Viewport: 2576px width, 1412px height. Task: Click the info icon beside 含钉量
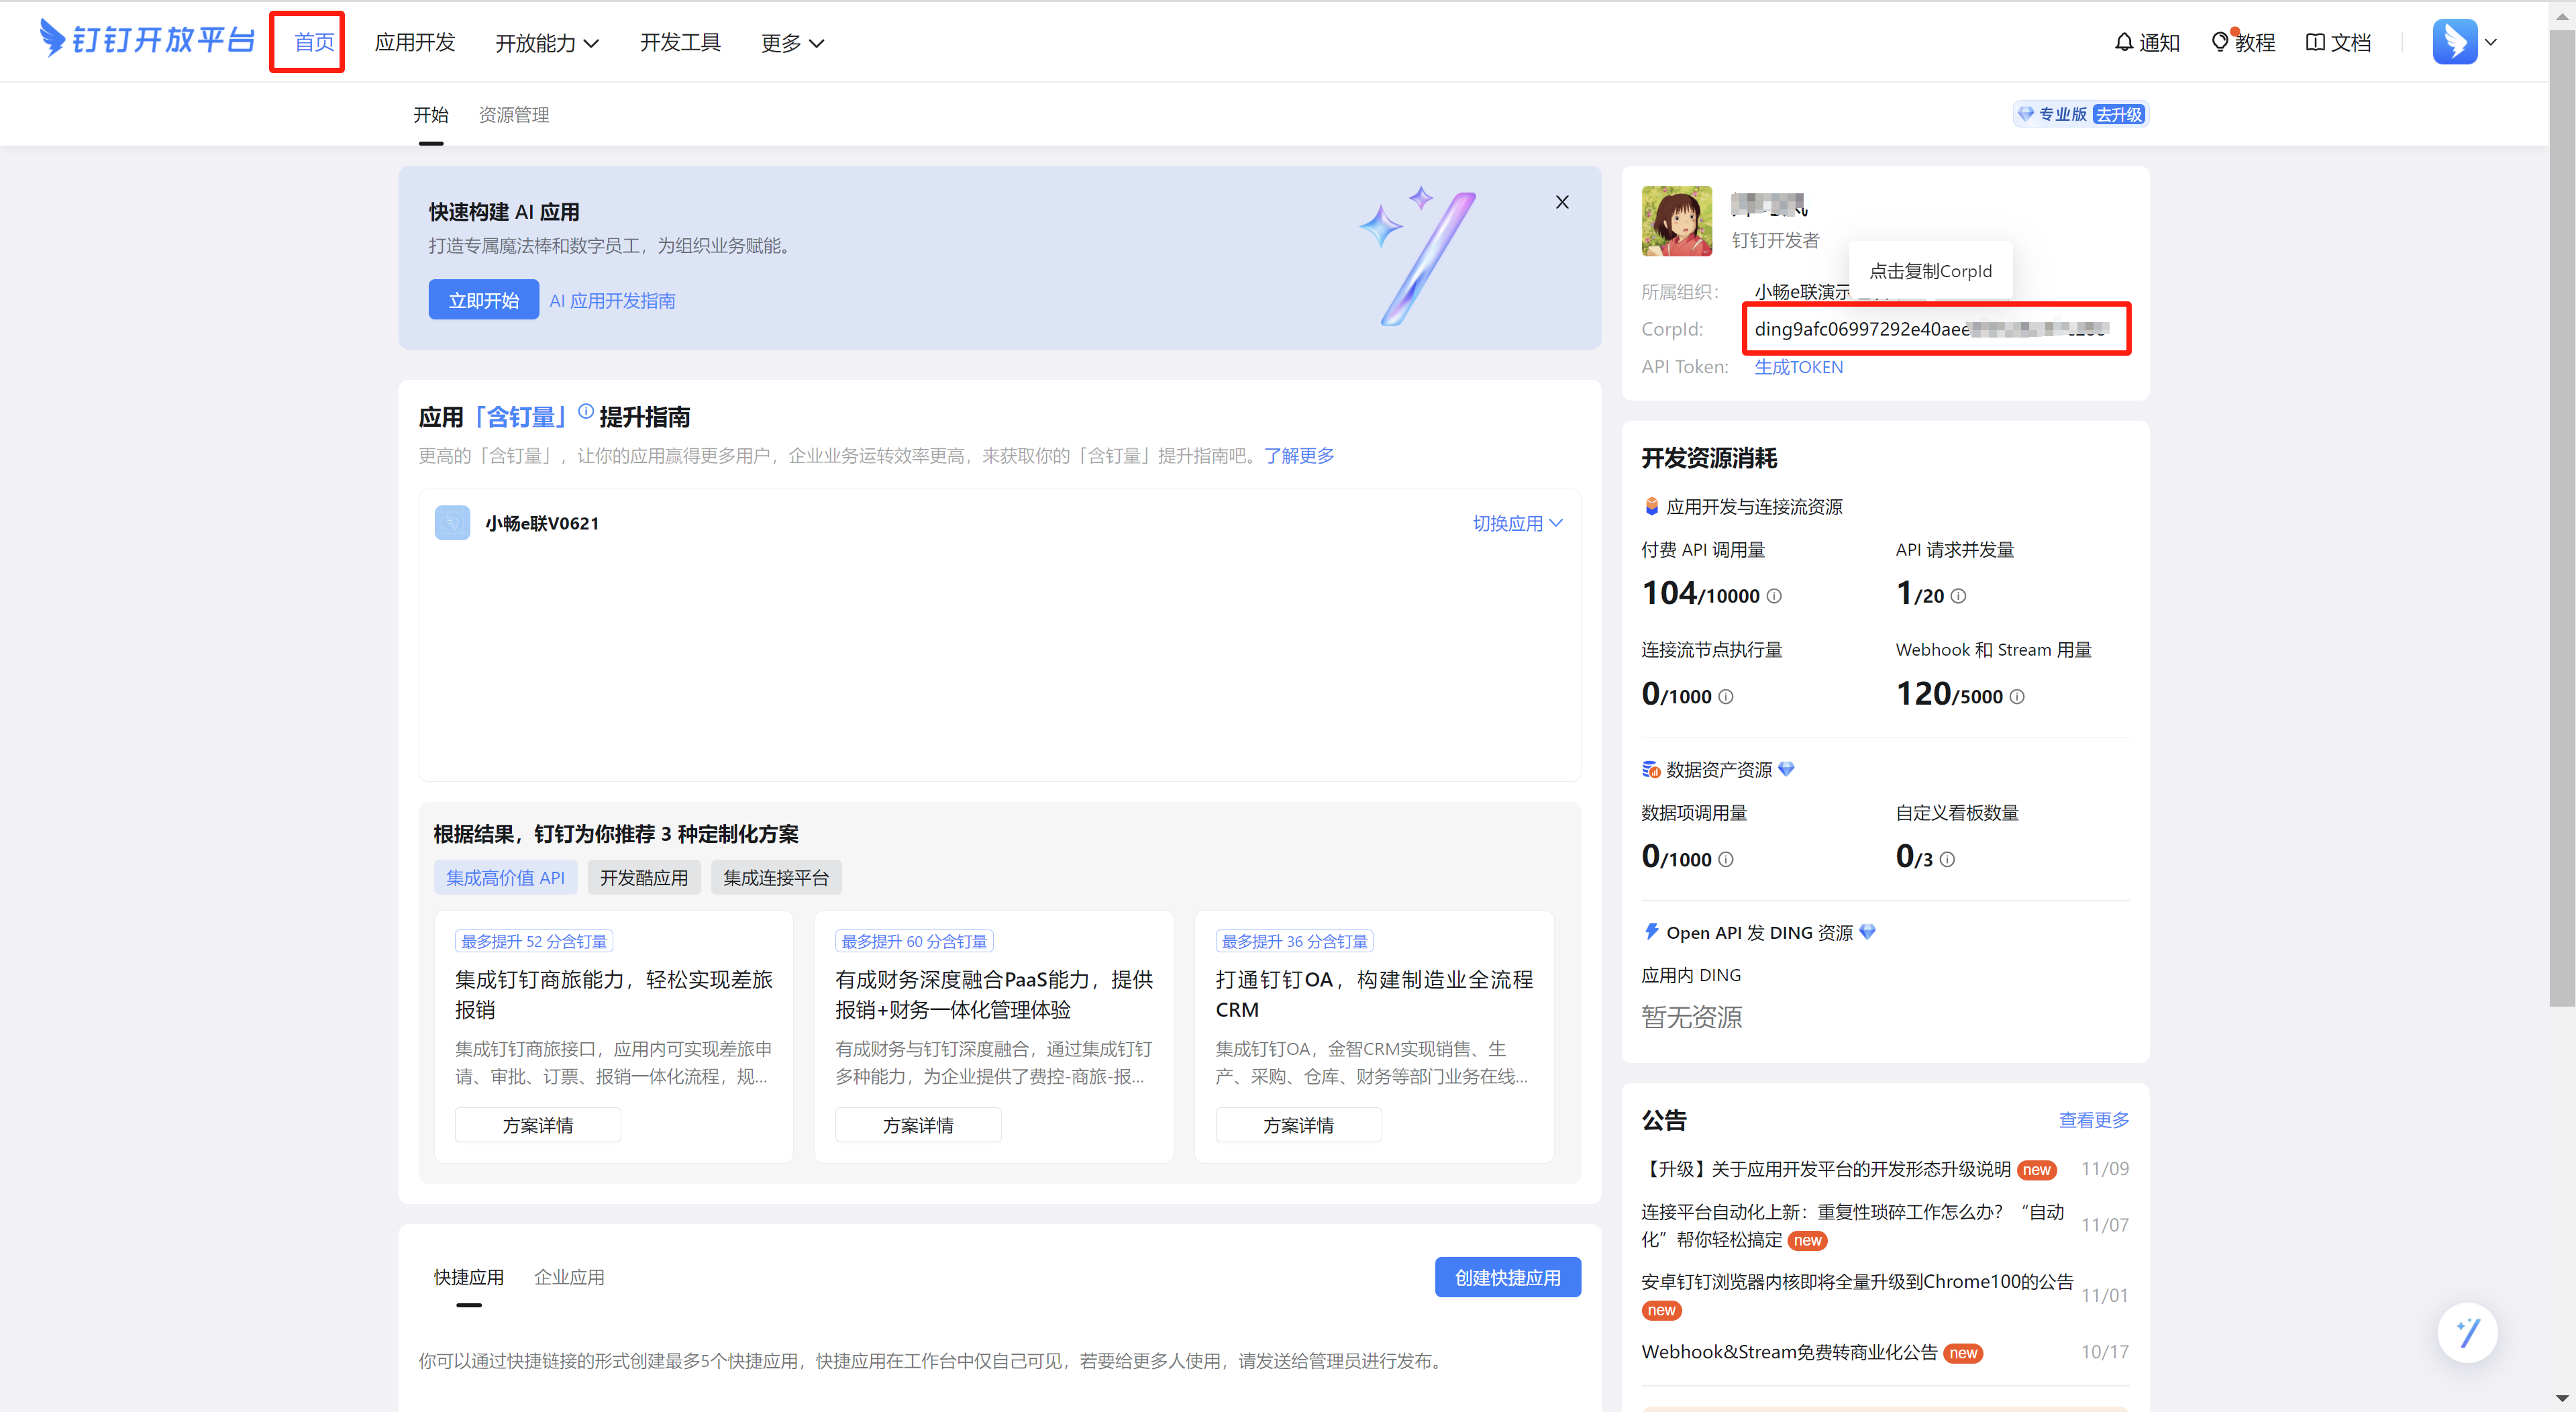click(586, 411)
